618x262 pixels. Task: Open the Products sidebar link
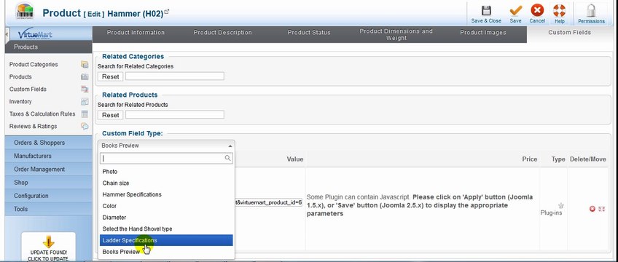(20, 76)
